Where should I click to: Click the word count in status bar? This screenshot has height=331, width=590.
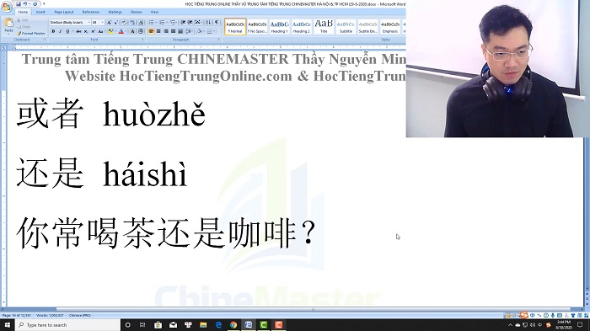(x=51, y=316)
